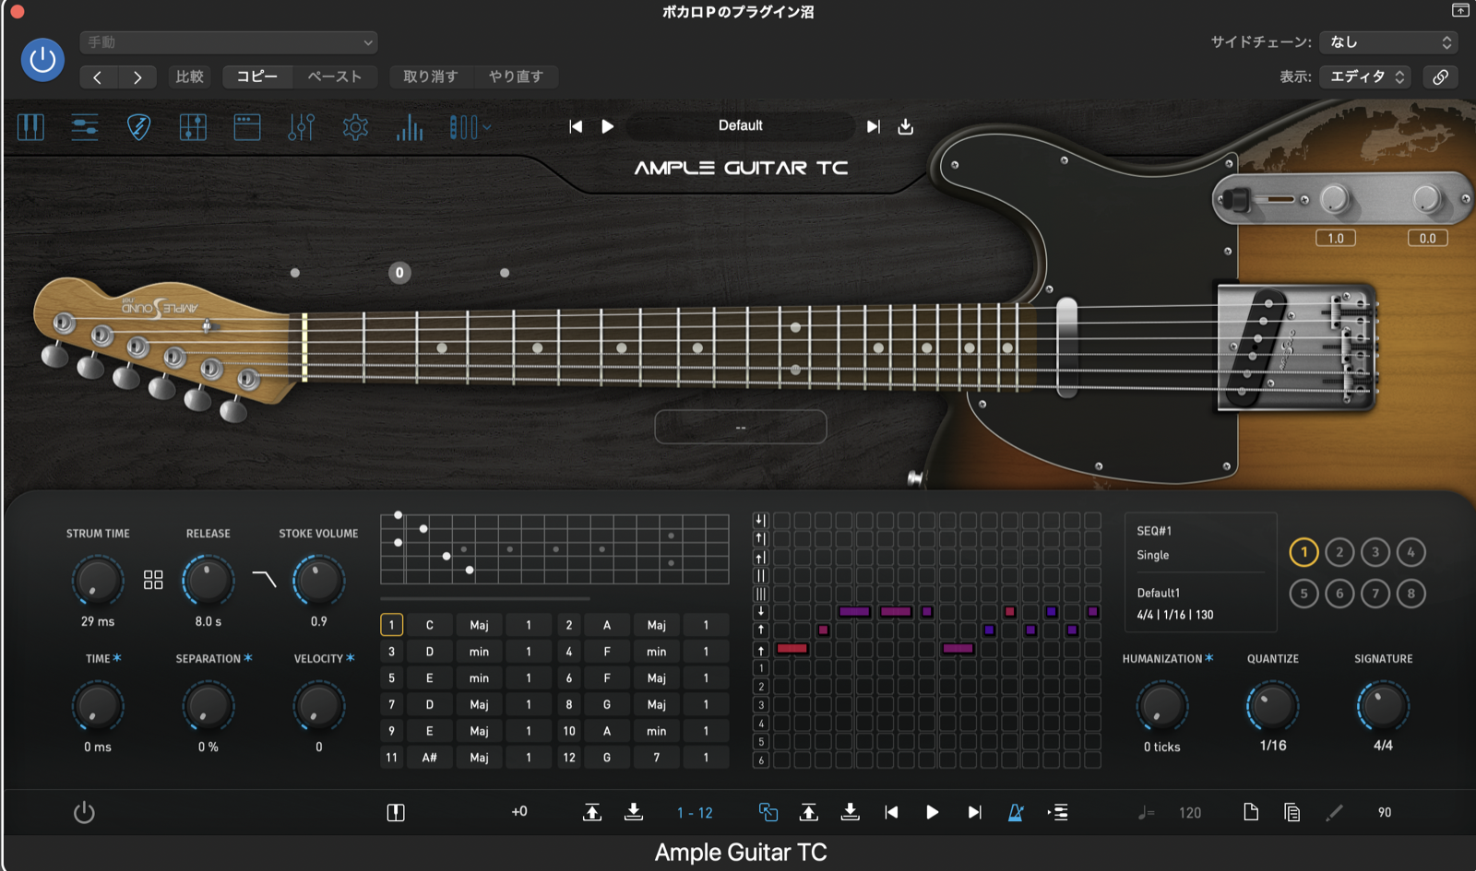
Task: Click the Release knob
Action: [208, 581]
